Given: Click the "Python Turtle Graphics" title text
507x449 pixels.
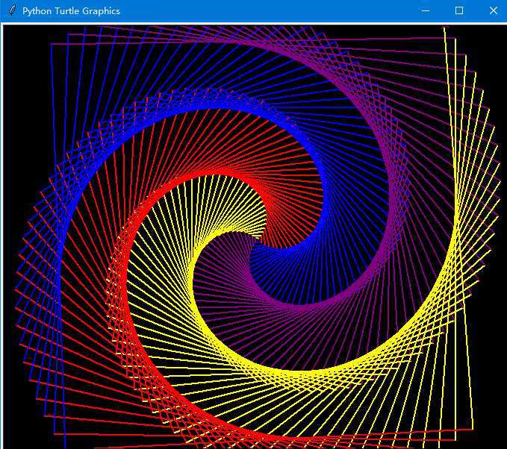Looking at the screenshot, I should click(x=71, y=11).
